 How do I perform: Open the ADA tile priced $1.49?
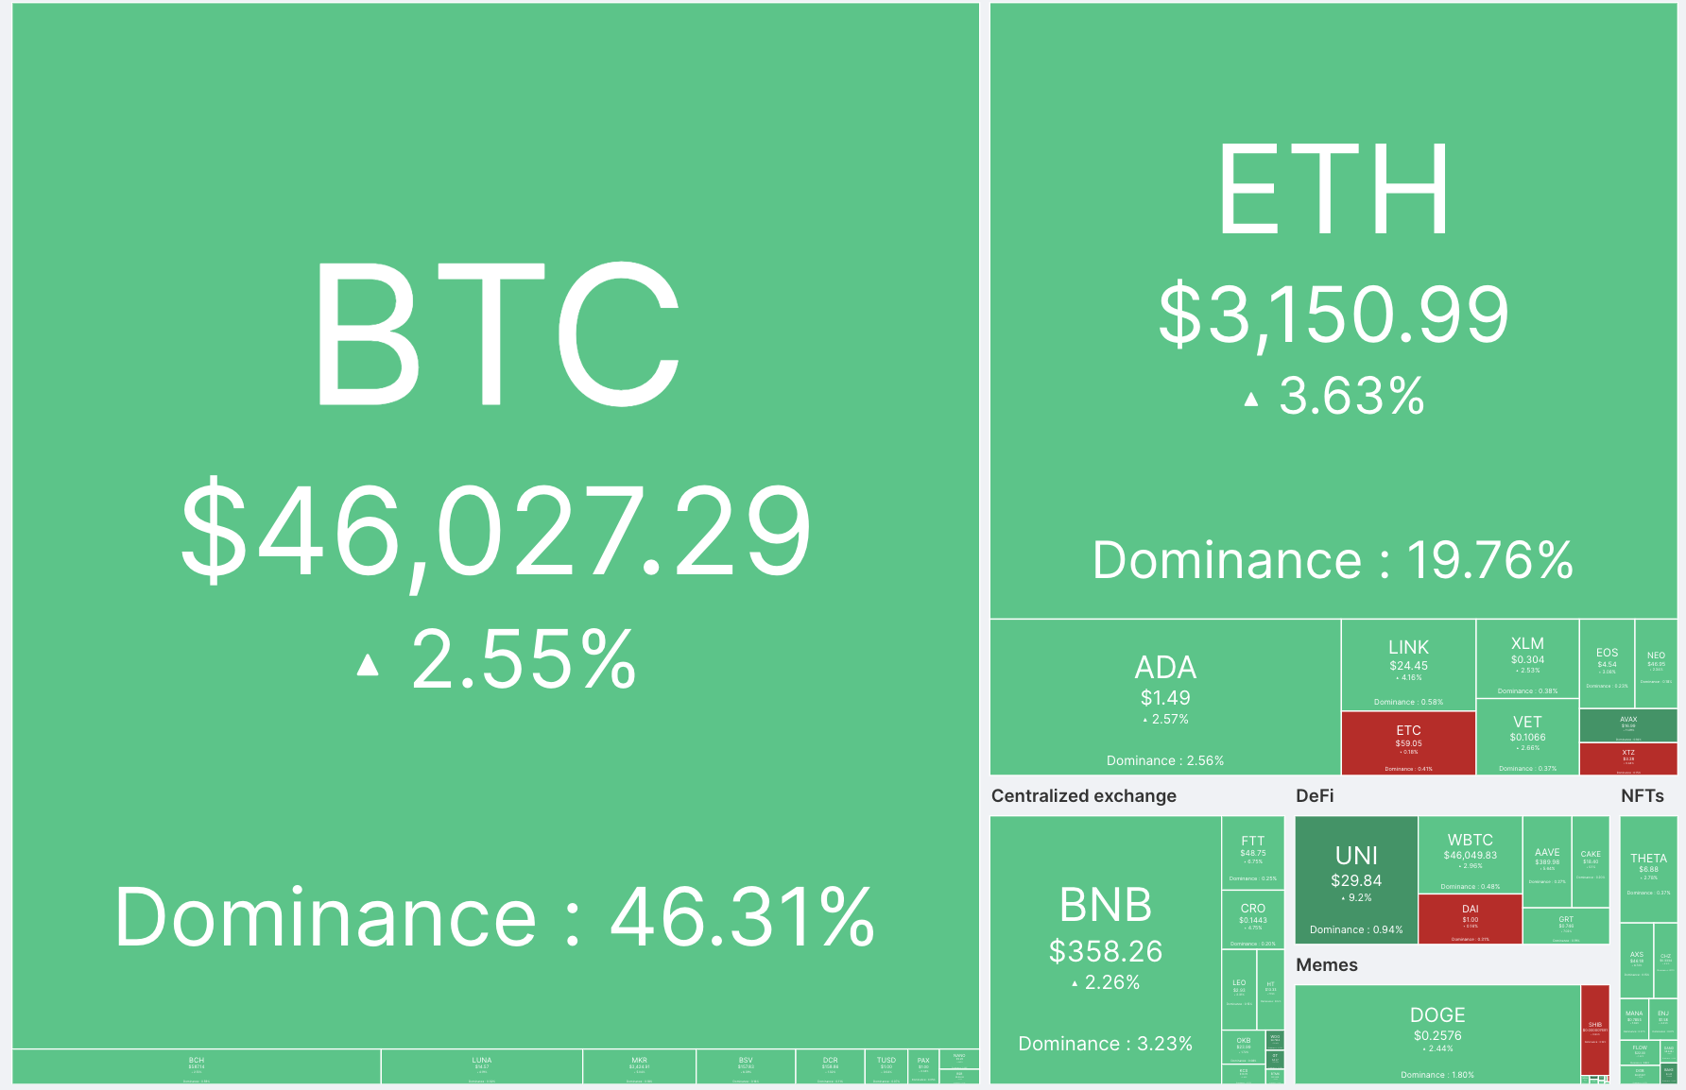1165,697
